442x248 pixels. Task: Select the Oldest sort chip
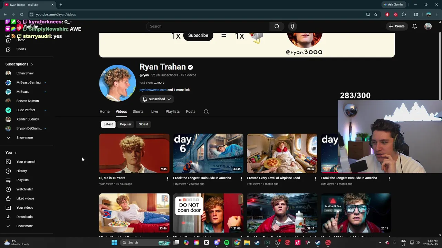click(143, 124)
